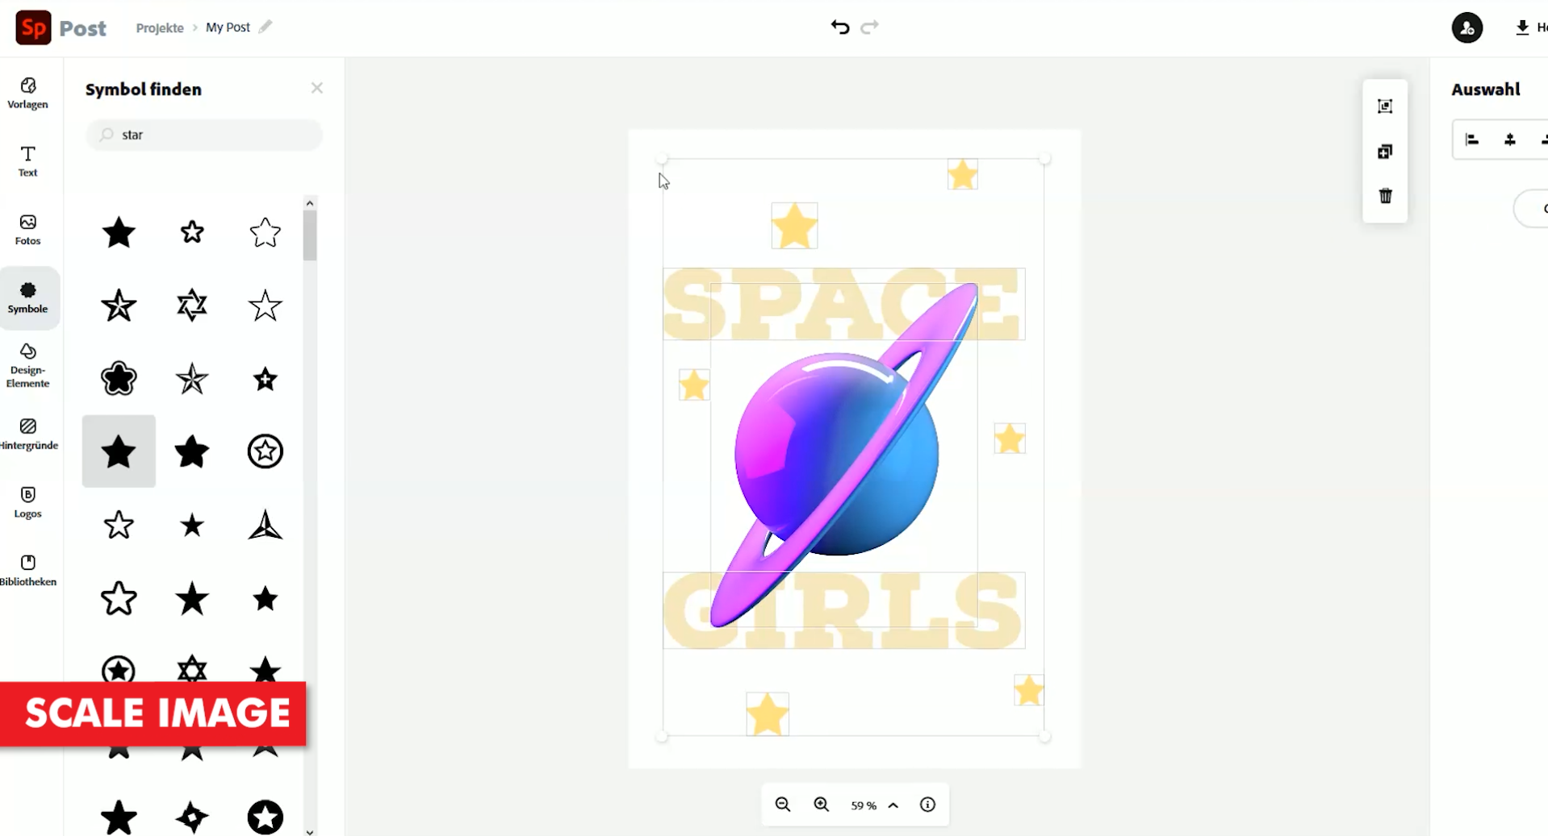Click the symbol list scrollbar thumb
Image resolution: width=1548 pixels, height=836 pixels.
point(310,235)
